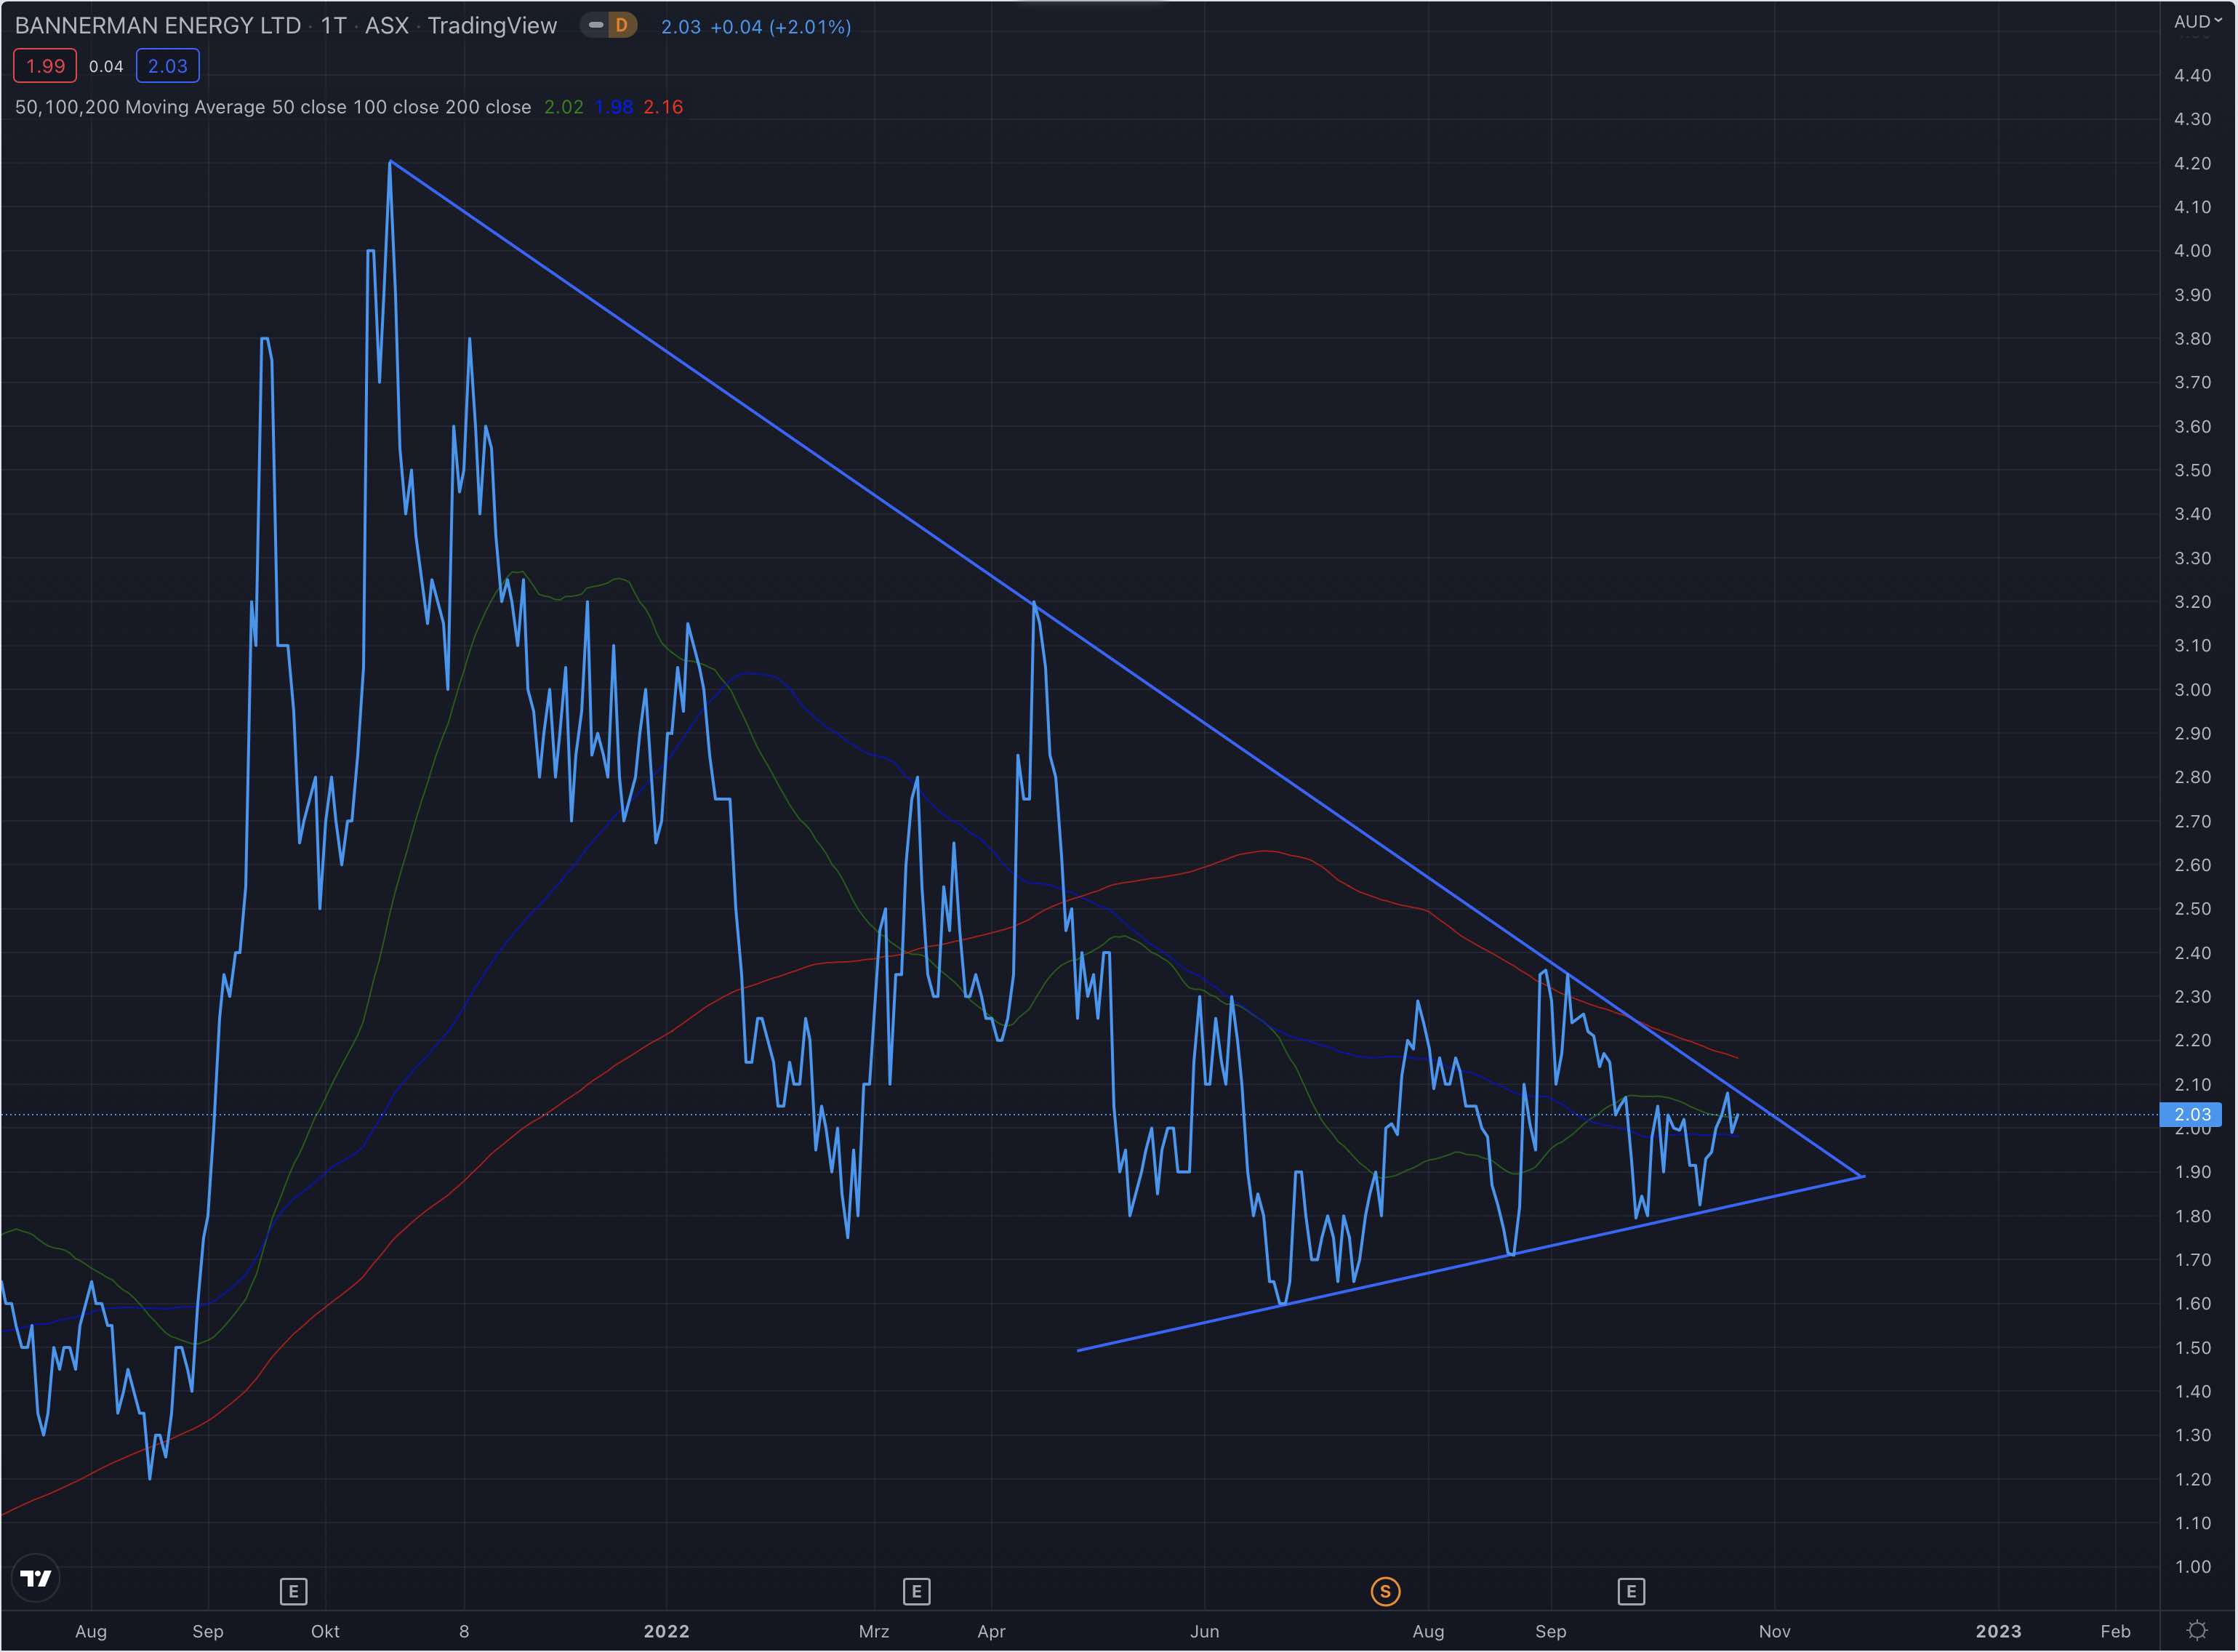Click the orange split S marker
Image resolution: width=2238 pixels, height=1652 pixels.
tap(1385, 1591)
